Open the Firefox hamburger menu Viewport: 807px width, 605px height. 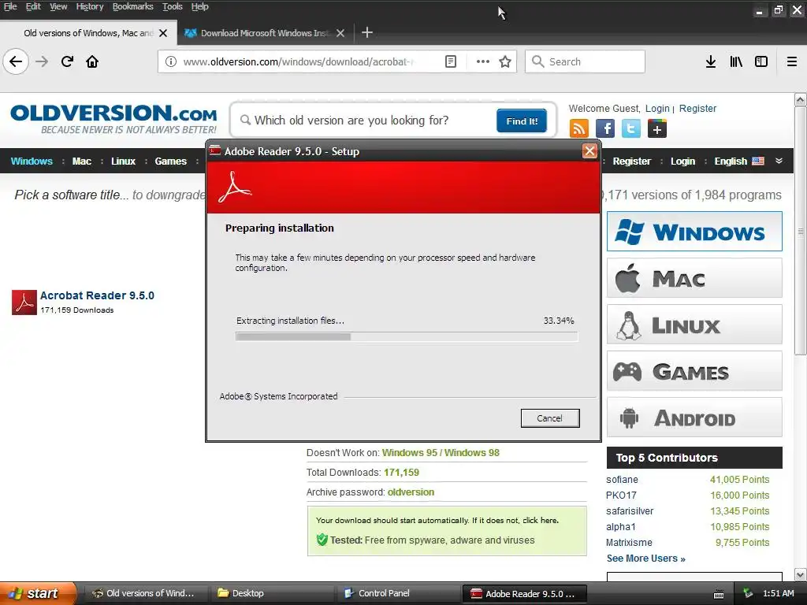[792, 61]
